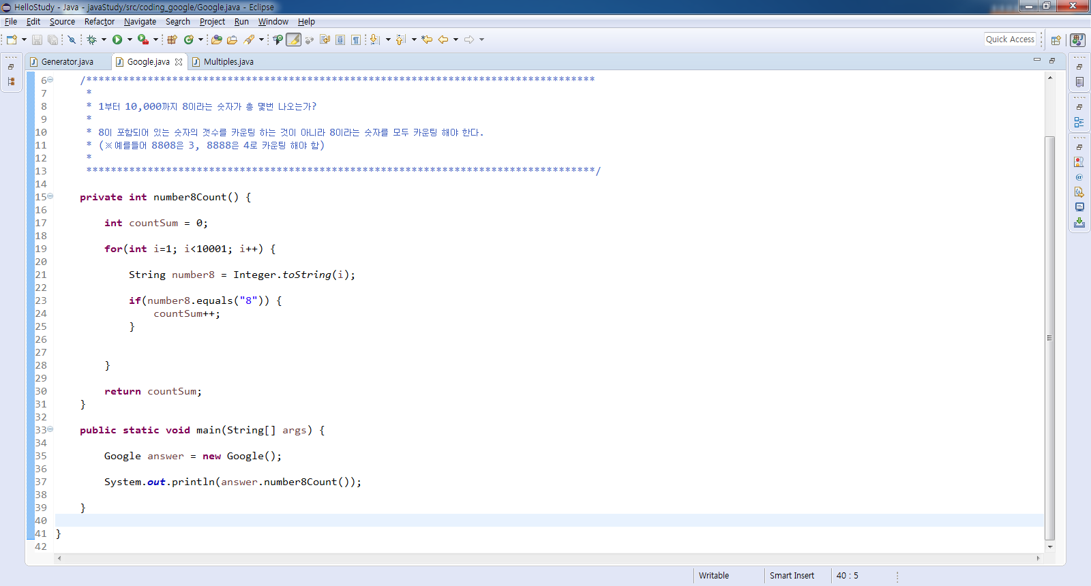Click the Open Perspective icon
1091x586 pixels.
click(x=1056, y=40)
